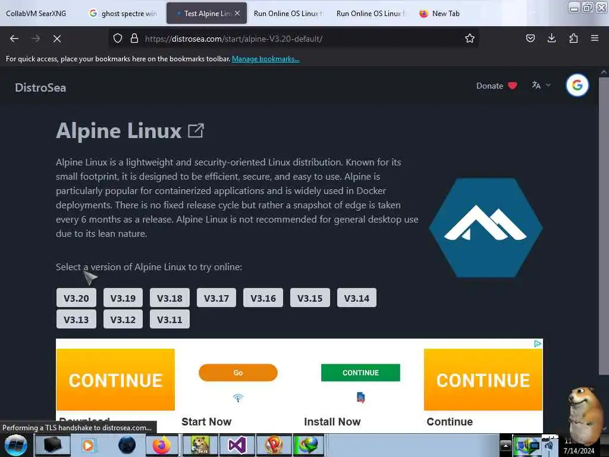
Task: Switch to the CollabVM SearXNG tab
Action: pos(36,14)
